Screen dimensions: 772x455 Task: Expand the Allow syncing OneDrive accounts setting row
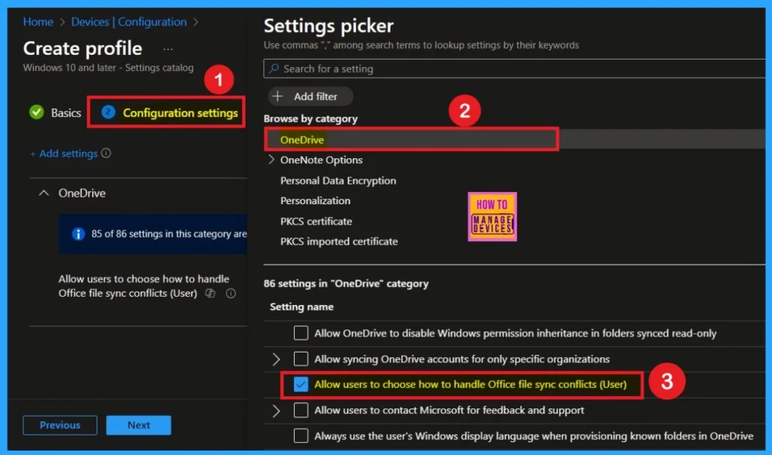click(x=276, y=359)
